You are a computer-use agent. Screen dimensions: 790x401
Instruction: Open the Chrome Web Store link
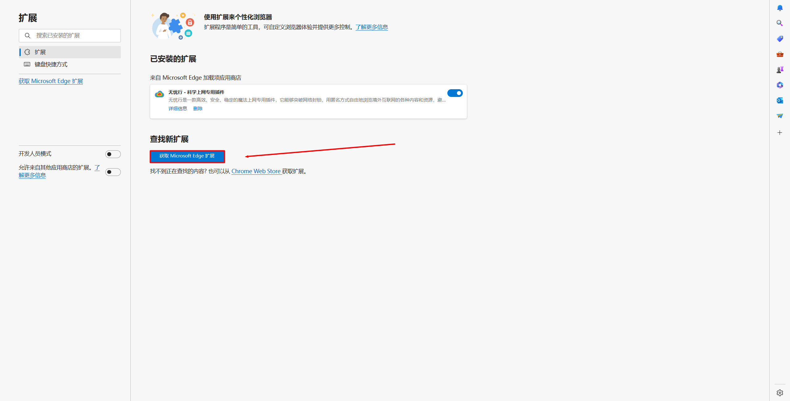256,171
